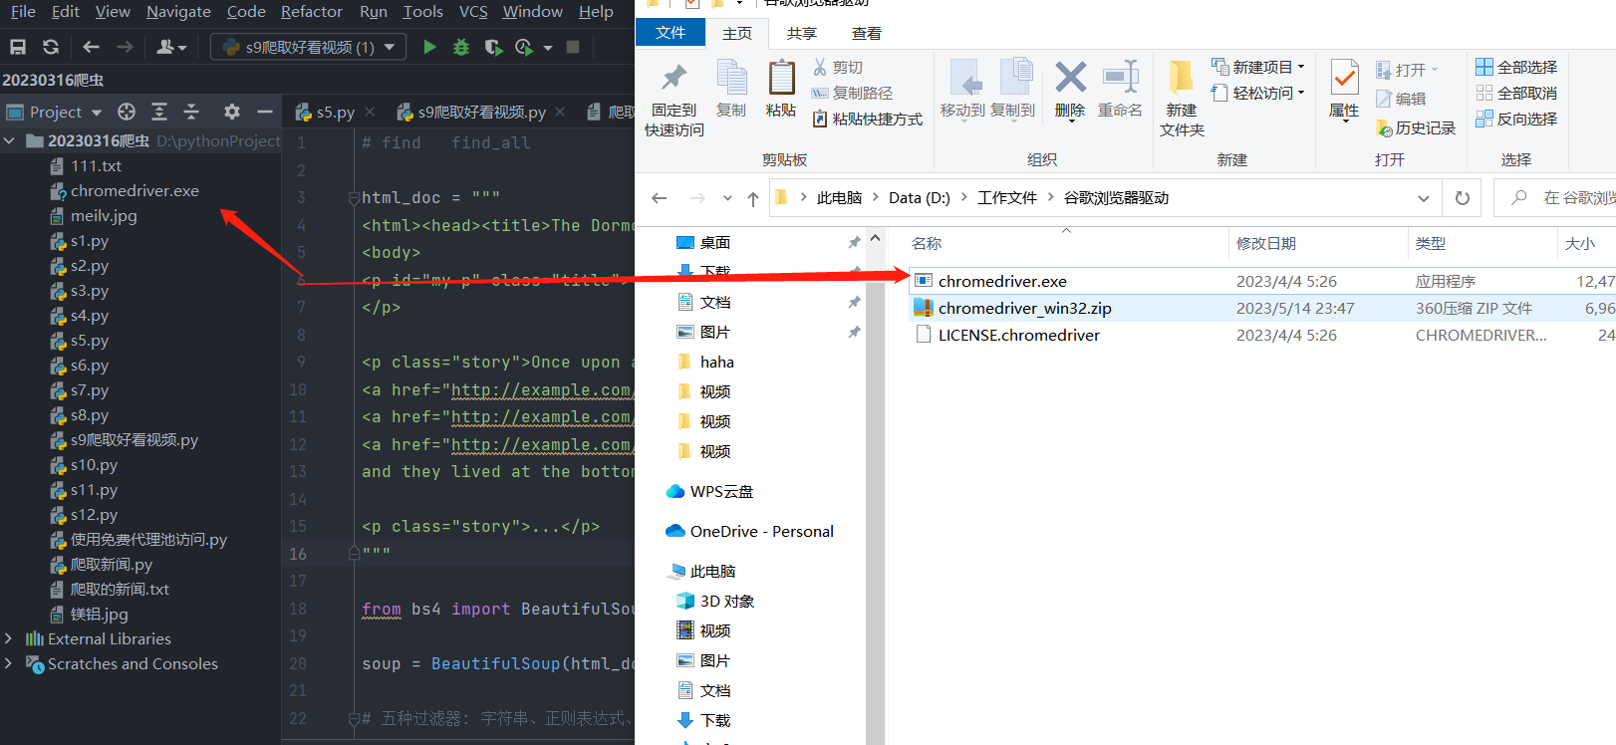This screenshot has width=1616, height=745.
Task: Click the Explorer navigation pane scroll-up arrow
Action: (875, 239)
